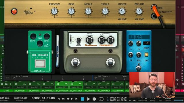Image resolution: width=184 pixels, height=103 pixels.
Task: Open Auto: Off menu on 25_ElecGtr1
Action: [x=20, y=87]
